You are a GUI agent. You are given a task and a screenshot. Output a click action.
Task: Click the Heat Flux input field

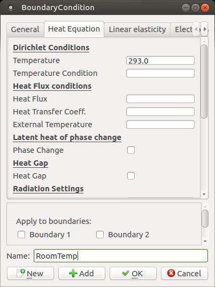pos(160,99)
